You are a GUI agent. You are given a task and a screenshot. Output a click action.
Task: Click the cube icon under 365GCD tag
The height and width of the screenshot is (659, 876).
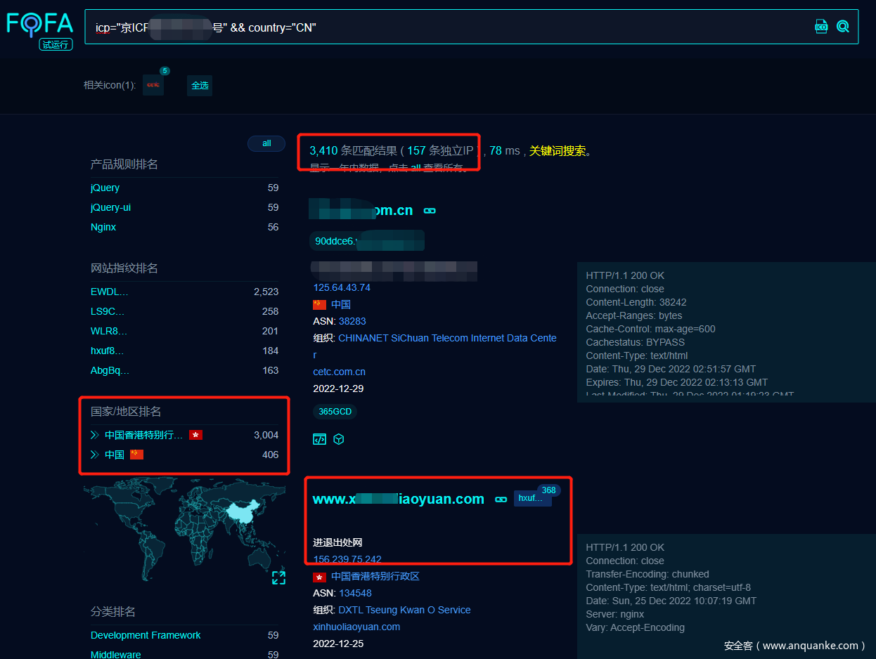coord(339,439)
